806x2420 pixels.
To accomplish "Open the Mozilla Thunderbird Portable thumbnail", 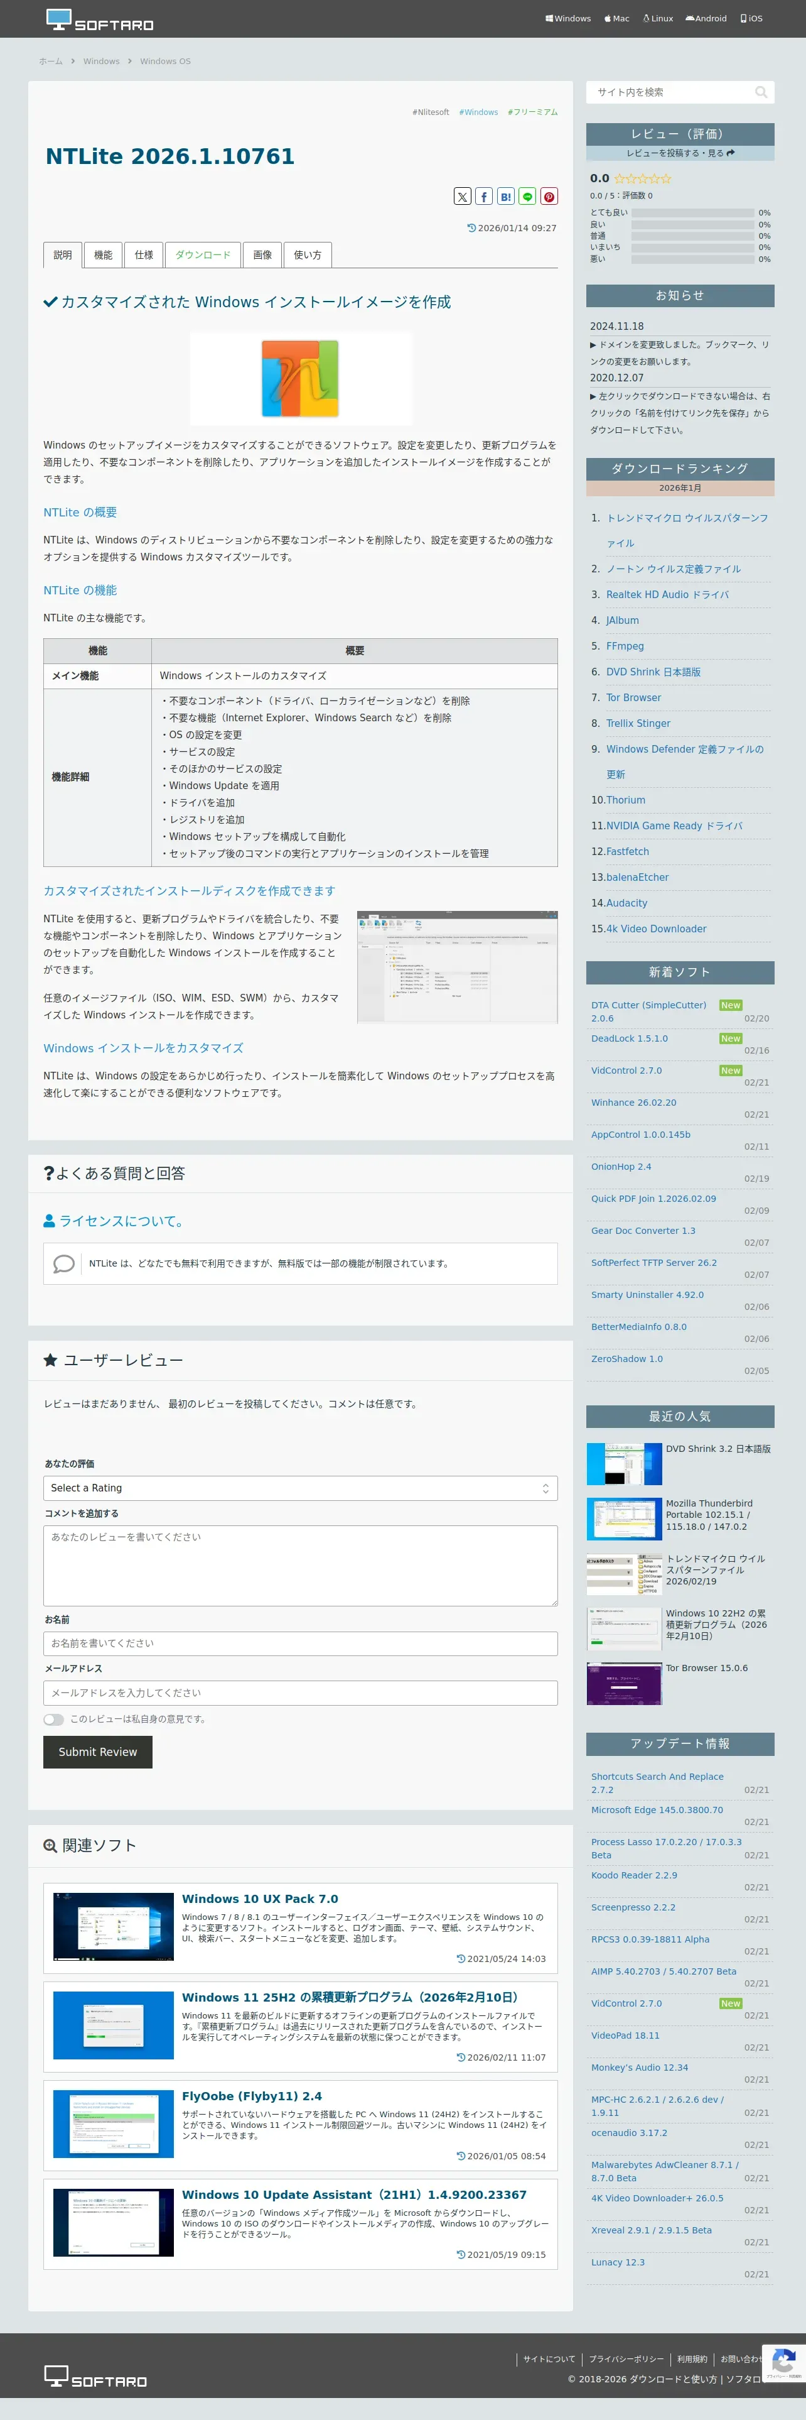I will (624, 1519).
